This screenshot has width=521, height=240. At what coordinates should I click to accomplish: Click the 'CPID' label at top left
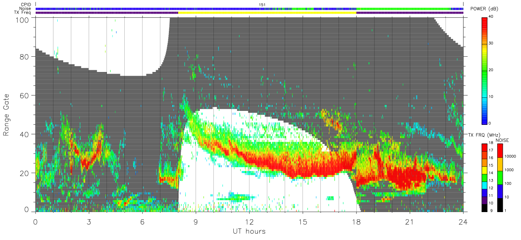point(26,4)
